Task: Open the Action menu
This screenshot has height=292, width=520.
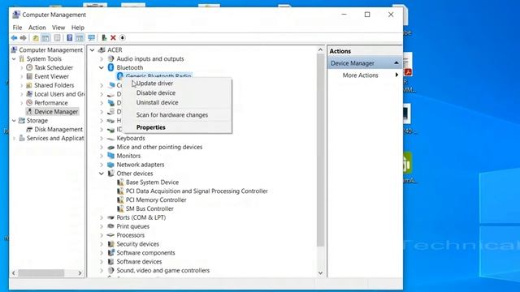Action: 37,28
